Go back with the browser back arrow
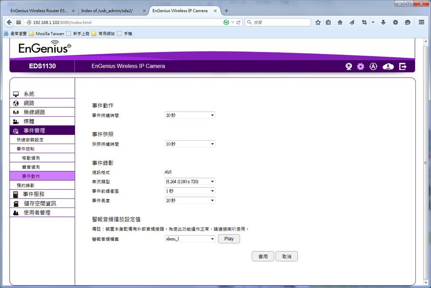The height and width of the screenshot is (288, 431). 9,22
